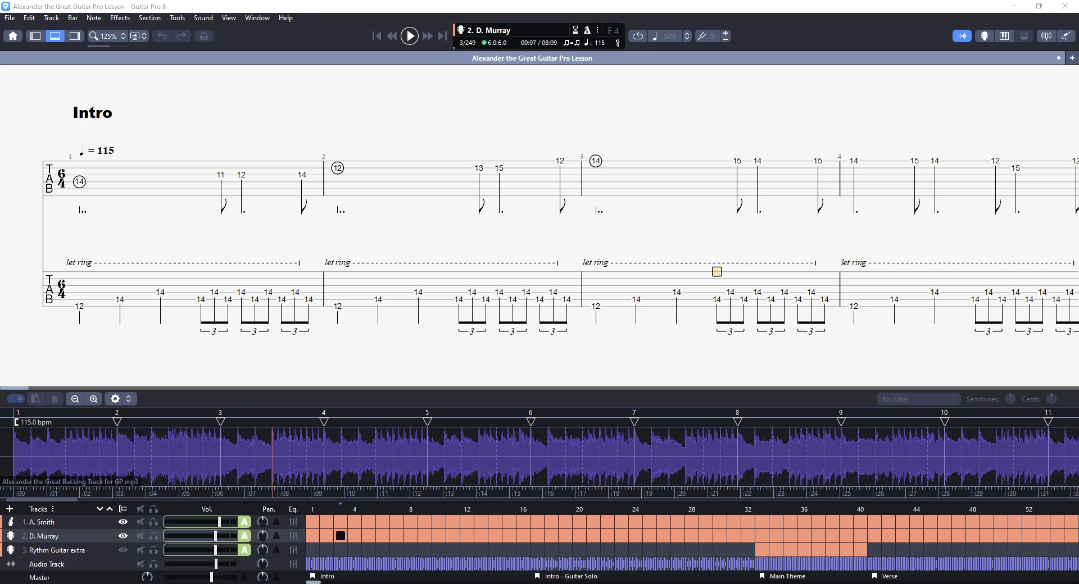The height and width of the screenshot is (584, 1079).
Task: Open the line-in guitar cable icon
Action: pyautogui.click(x=1066, y=36)
